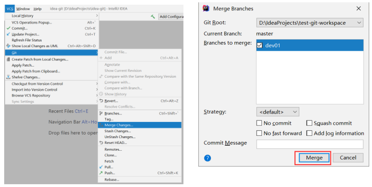
Task: Click the green Push arrow icon
Action: point(101,173)
